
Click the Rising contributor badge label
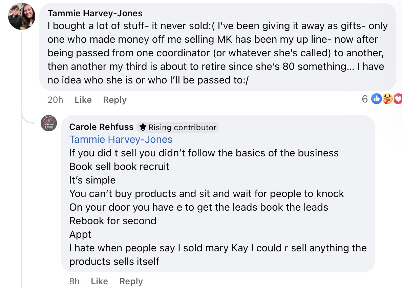[182, 127]
